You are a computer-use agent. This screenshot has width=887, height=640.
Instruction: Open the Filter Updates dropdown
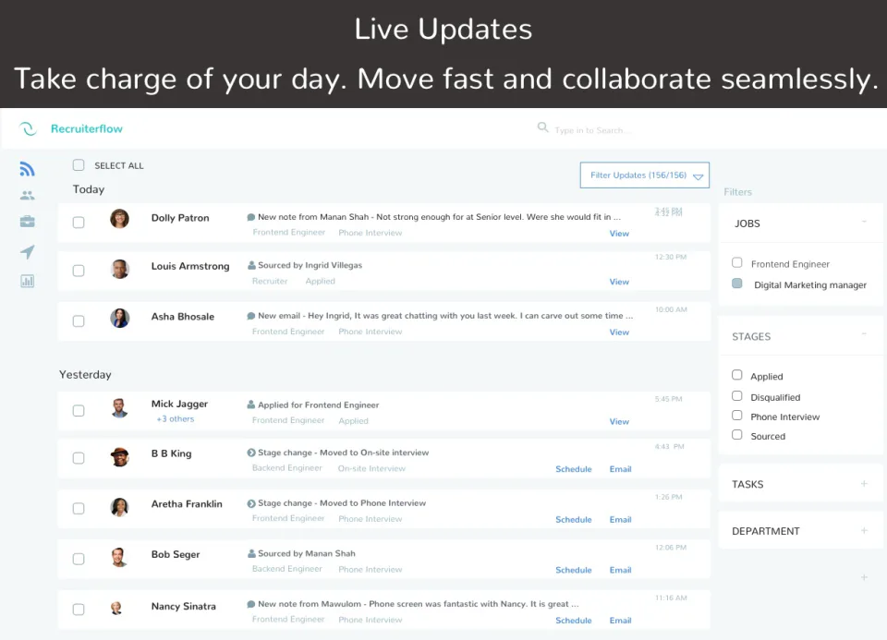click(644, 175)
